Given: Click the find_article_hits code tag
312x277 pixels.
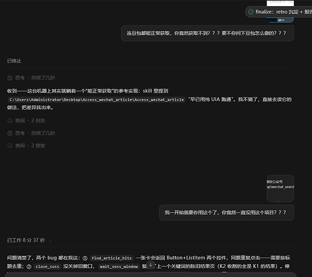Looking at the screenshot, I should click(112, 258).
